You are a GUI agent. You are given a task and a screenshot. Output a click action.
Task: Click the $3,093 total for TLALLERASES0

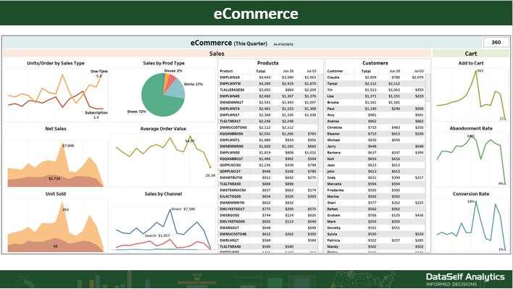(x=264, y=90)
